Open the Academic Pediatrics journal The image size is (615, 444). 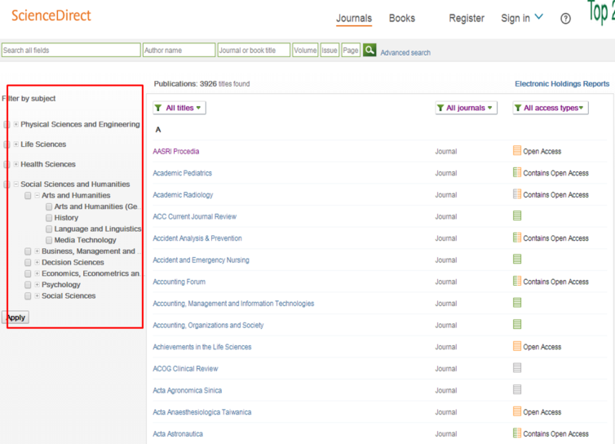click(183, 173)
